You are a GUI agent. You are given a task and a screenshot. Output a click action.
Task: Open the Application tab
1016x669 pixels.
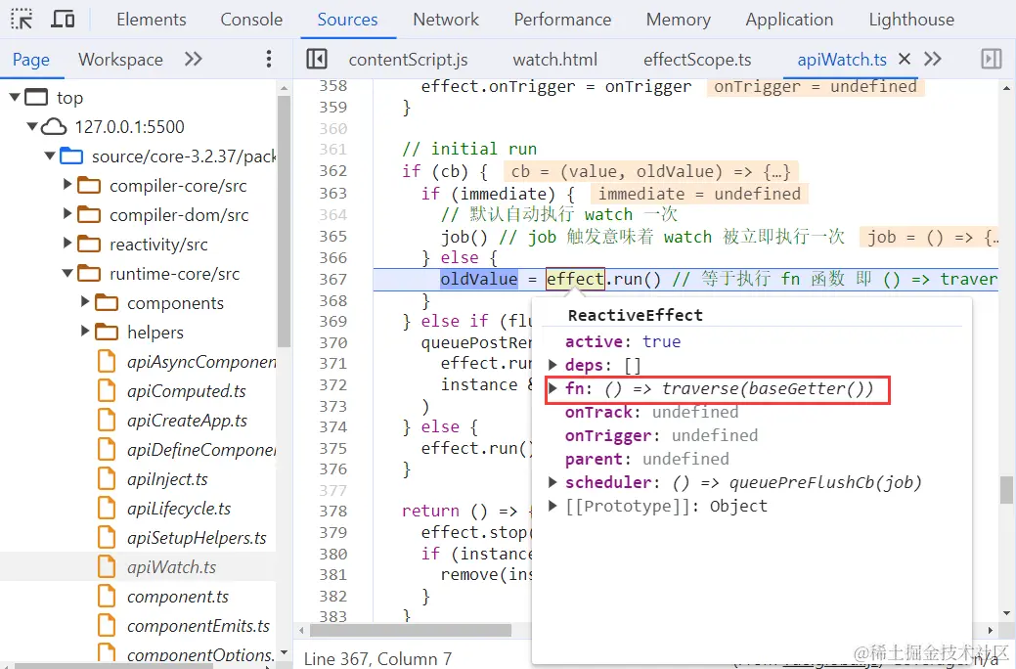789,20
